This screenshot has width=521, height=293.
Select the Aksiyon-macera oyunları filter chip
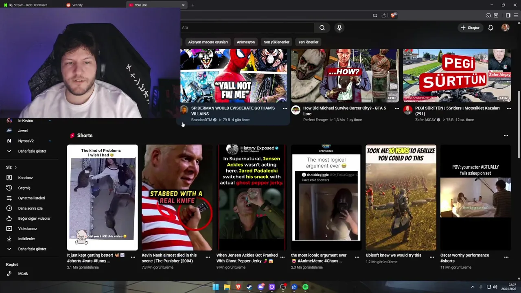[x=208, y=42]
